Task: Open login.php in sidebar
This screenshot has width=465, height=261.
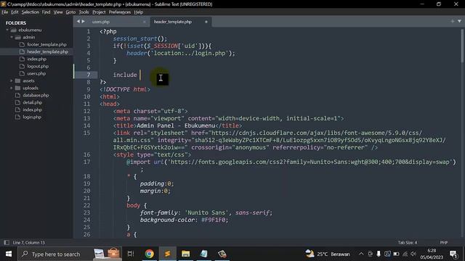Action: coord(32,117)
